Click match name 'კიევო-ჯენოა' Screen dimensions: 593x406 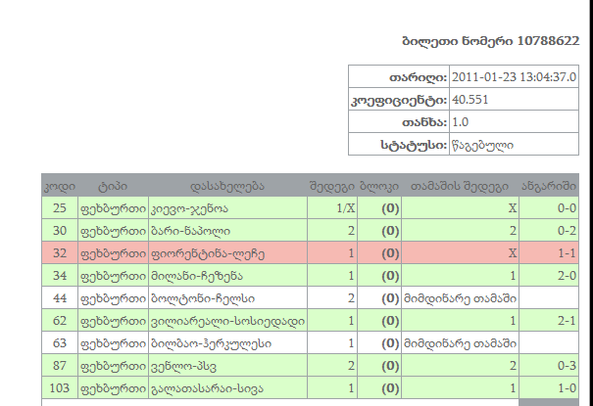189,208
